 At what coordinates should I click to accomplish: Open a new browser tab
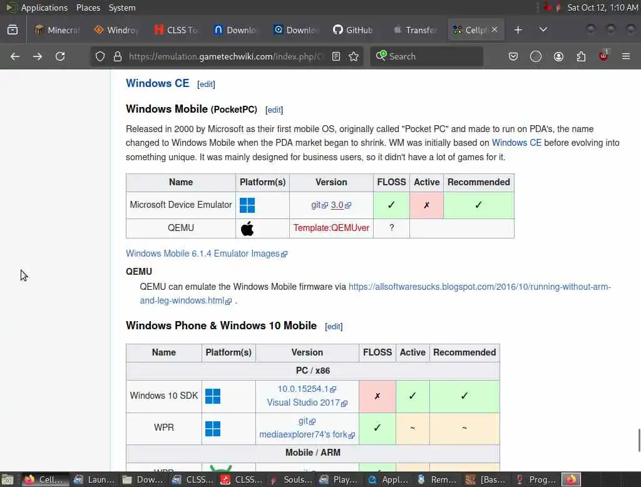pos(518,30)
